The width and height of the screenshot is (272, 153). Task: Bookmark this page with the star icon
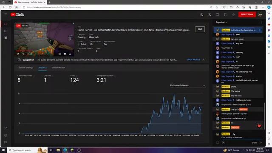pyautogui.click(x=217, y=7)
